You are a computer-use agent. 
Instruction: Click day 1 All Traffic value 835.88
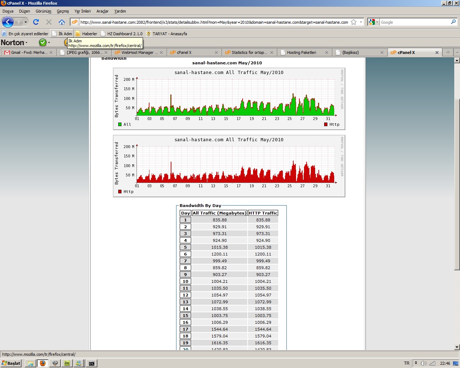pos(220,220)
